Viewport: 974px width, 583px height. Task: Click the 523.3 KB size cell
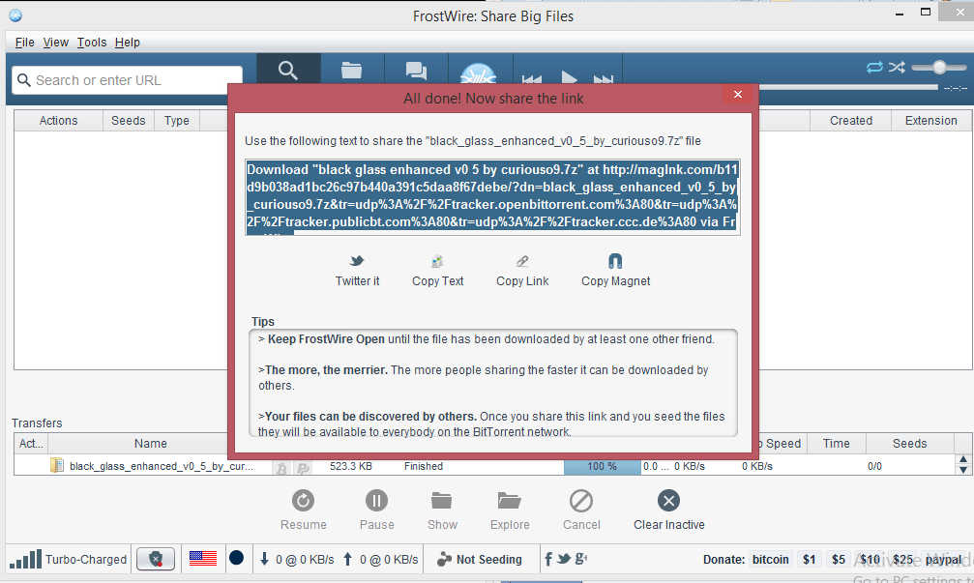(351, 466)
